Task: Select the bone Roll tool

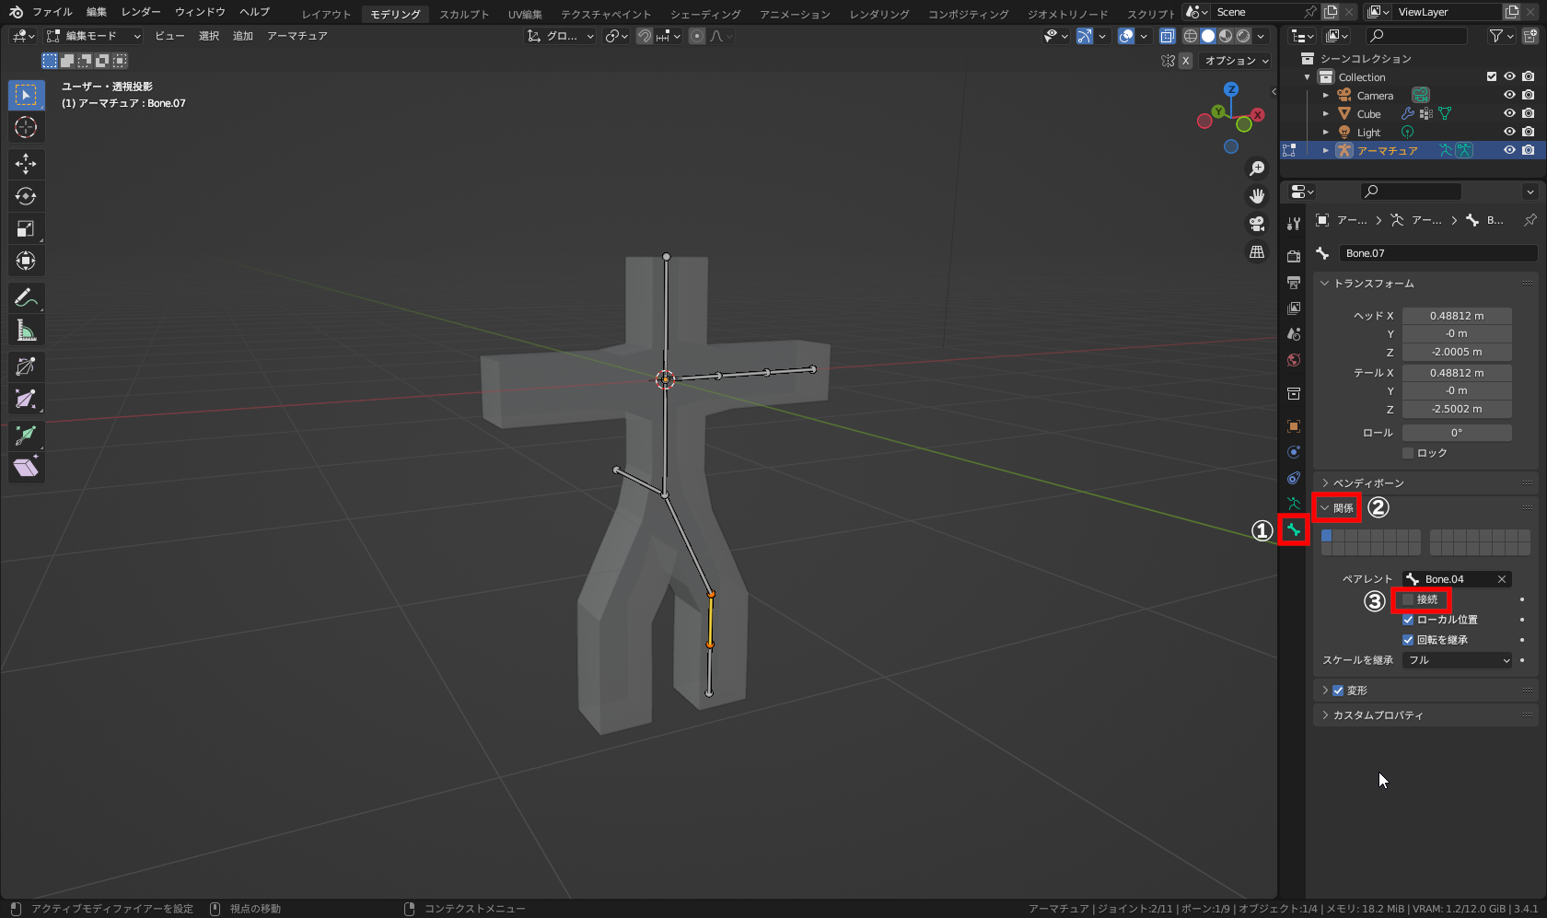Action: pos(26,366)
